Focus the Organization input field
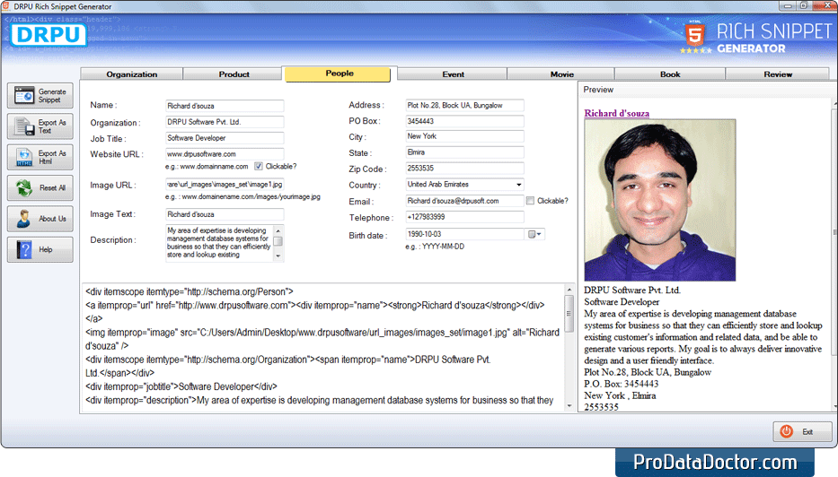Viewport: 838px width, 477px height. tap(225, 122)
